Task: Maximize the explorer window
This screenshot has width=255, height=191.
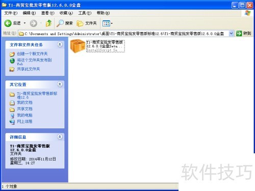Action: coord(242,5)
